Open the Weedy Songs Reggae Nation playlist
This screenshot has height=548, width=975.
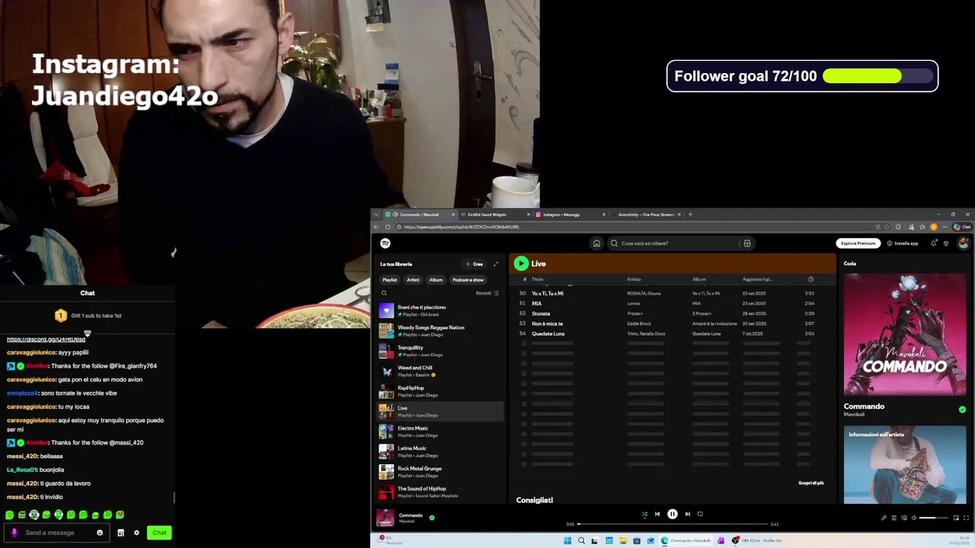coord(440,330)
